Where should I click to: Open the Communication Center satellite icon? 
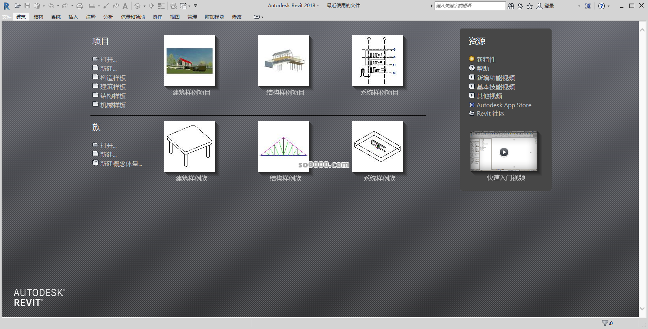520,6
